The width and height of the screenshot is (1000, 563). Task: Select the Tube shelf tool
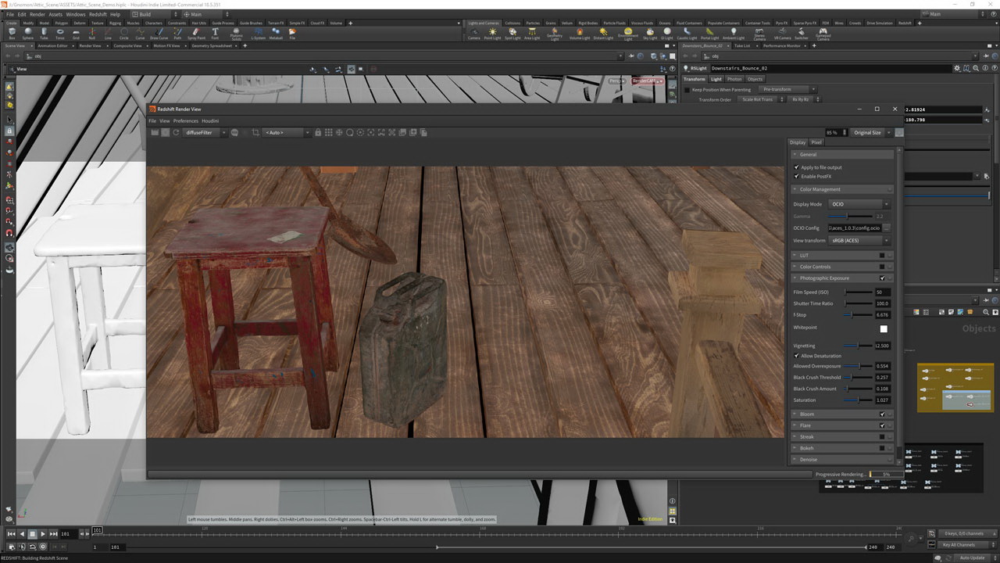click(44, 34)
